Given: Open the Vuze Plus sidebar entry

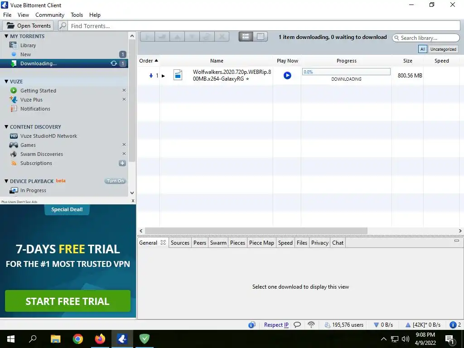Looking at the screenshot, I should tap(31, 100).
